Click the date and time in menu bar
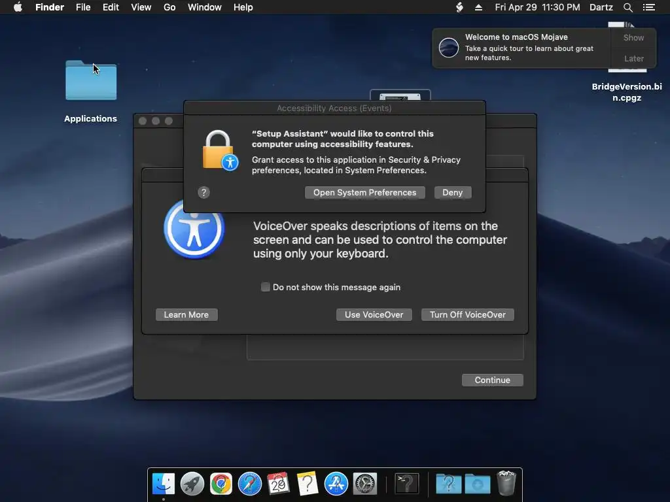The image size is (670, 502). click(537, 7)
